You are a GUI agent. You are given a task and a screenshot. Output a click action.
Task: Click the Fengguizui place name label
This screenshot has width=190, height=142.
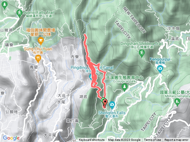click(160, 60)
